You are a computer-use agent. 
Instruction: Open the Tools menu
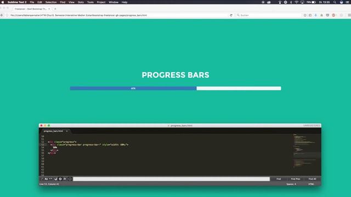pos(90,2)
